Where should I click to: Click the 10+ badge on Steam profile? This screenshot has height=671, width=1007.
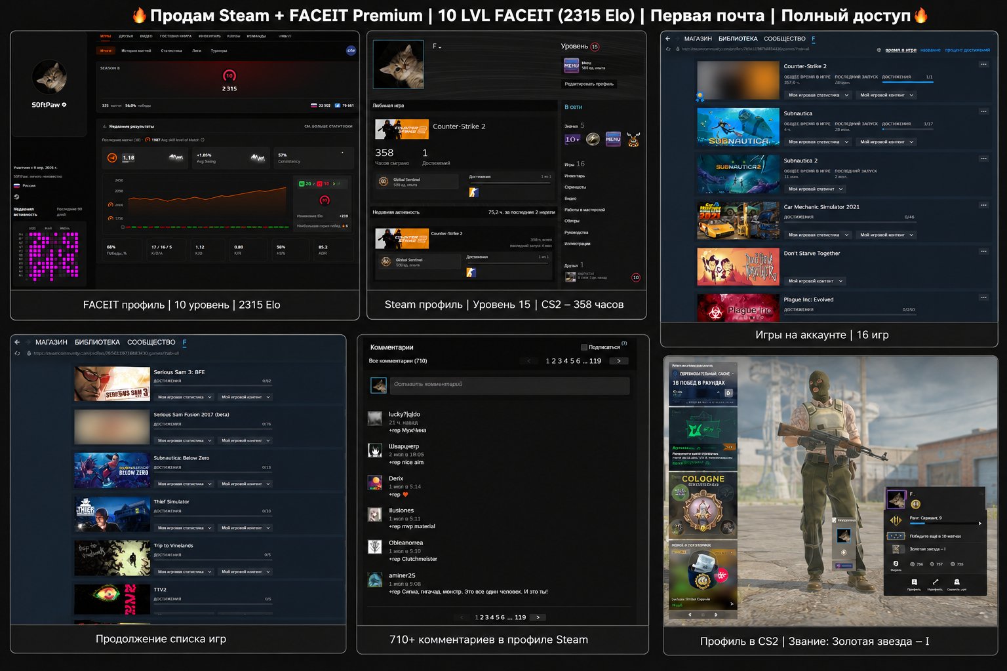pyautogui.click(x=572, y=139)
